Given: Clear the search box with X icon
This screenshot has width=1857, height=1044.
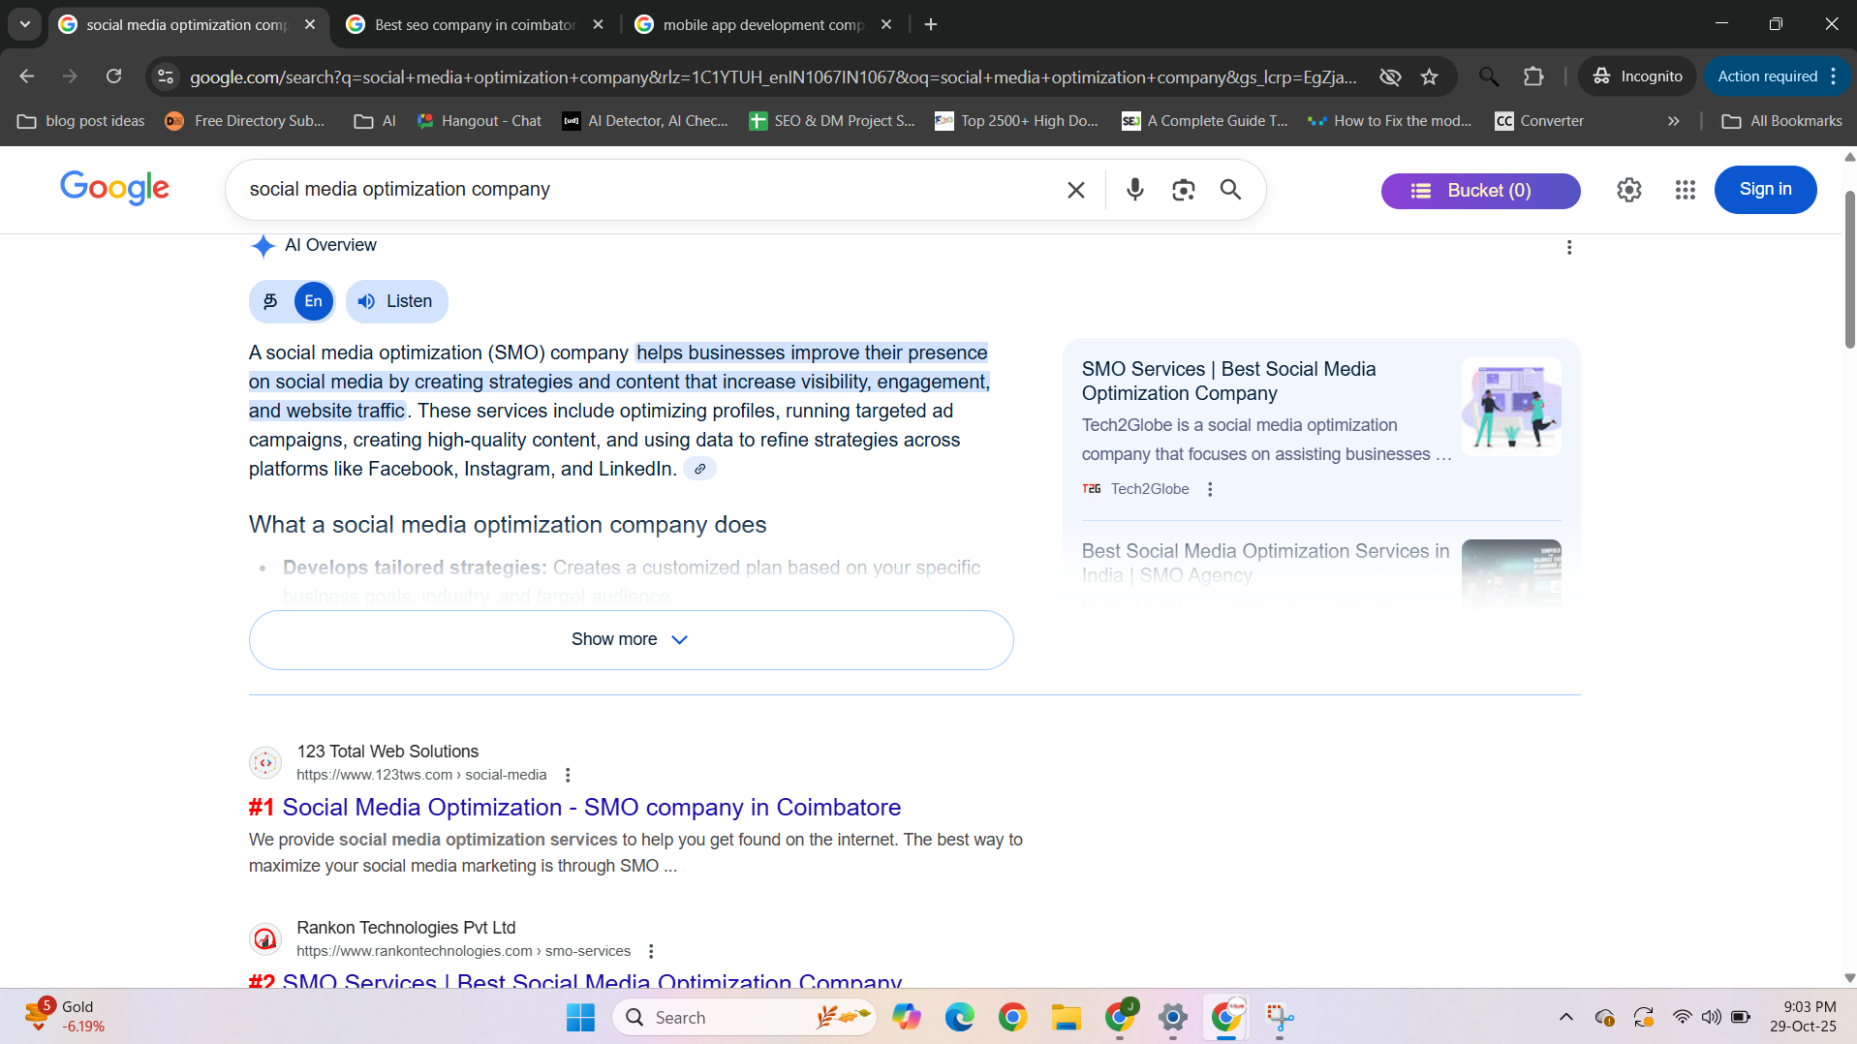Looking at the screenshot, I should click(x=1075, y=190).
